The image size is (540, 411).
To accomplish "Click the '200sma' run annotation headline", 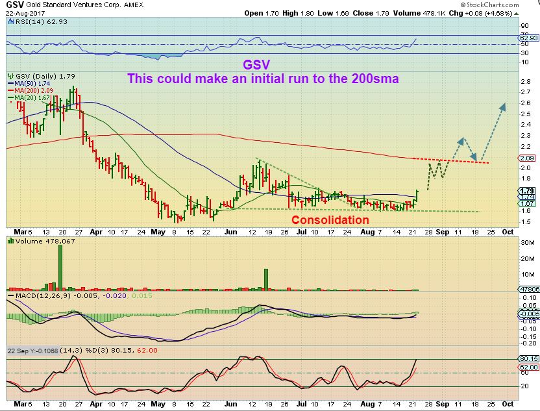I will pos(263,79).
